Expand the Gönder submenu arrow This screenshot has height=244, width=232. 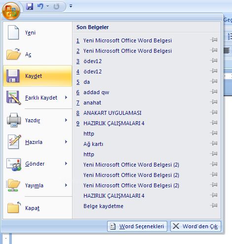pos(66,164)
